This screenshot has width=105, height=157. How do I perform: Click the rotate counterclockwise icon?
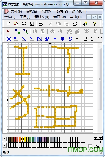pyautogui.click(x=60, y=31)
